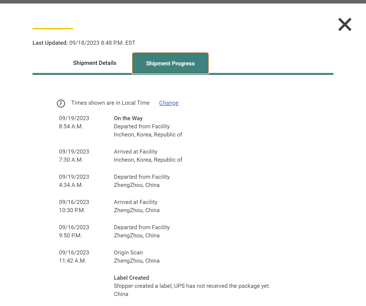Click the Change time zone link
This screenshot has width=366, height=306.
point(169,103)
